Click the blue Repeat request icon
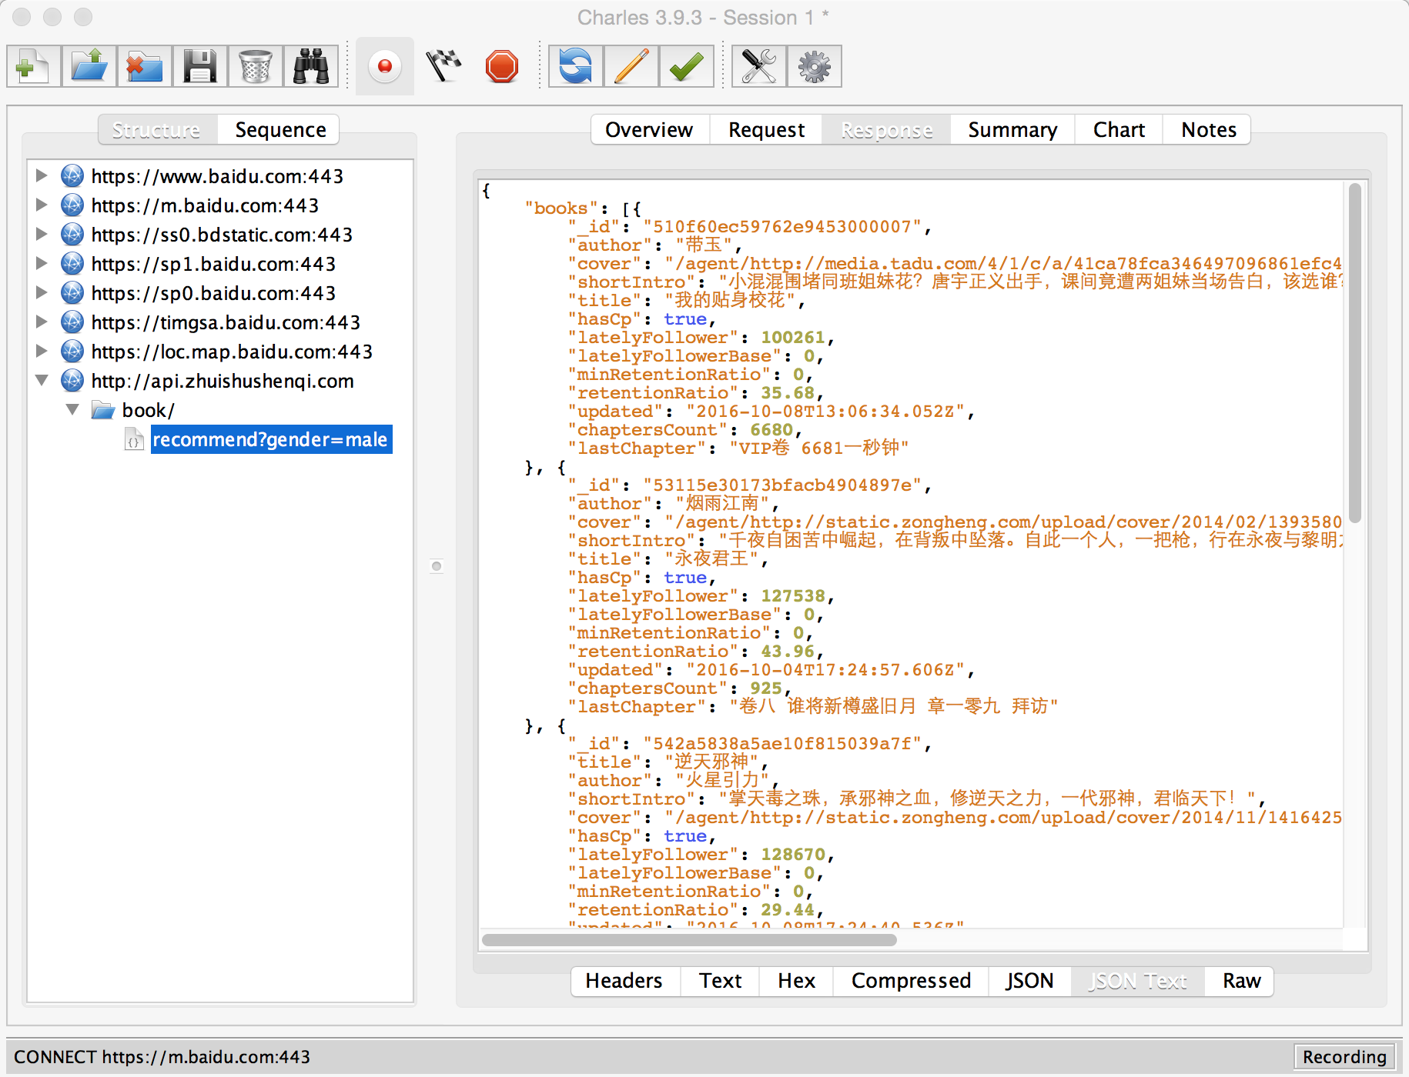Viewport: 1409px width, 1077px height. pos(575,67)
